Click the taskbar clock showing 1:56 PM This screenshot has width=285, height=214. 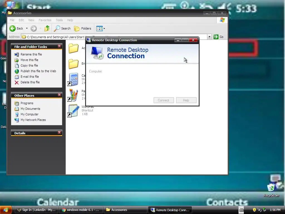pos(275,210)
